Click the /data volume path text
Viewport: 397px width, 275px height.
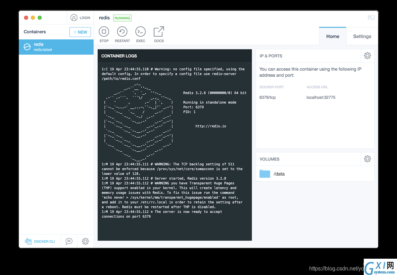click(279, 174)
